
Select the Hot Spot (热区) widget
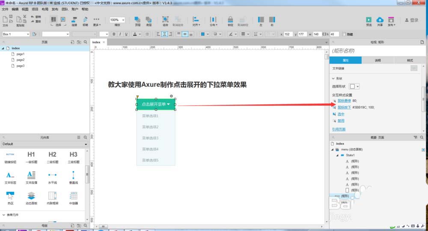point(10,198)
